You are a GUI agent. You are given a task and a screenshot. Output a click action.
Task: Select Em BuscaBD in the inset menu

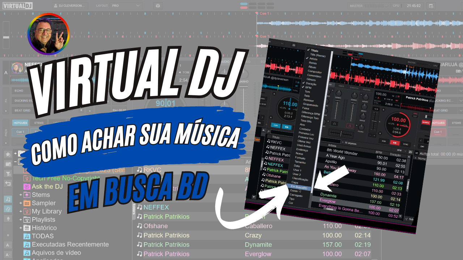tap(299, 187)
